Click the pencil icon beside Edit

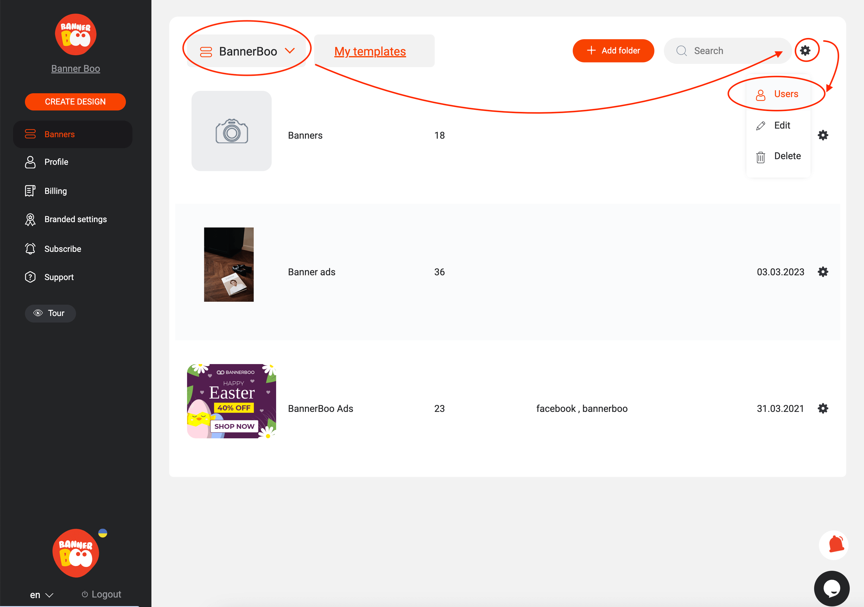(x=760, y=126)
